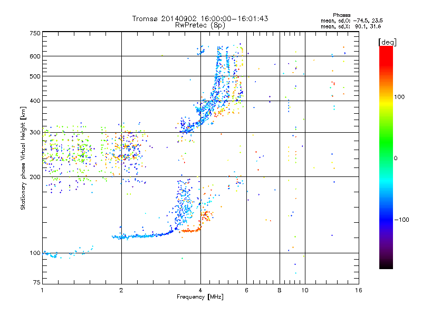Viewport: 422px width, 316px height.
Task: Click the y-axis tick label '600'
Action: click(35, 56)
